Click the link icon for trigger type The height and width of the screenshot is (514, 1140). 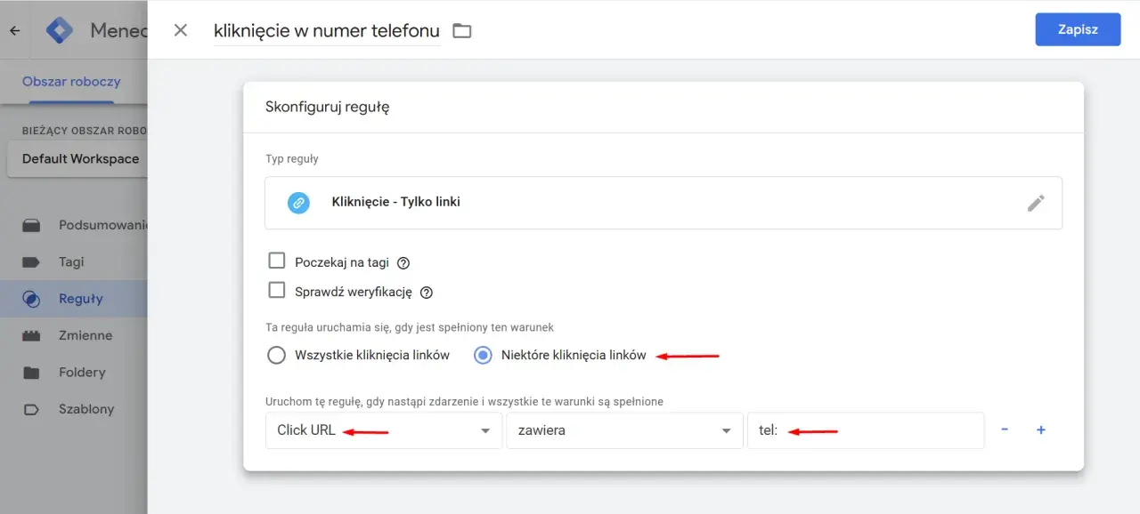click(x=298, y=203)
